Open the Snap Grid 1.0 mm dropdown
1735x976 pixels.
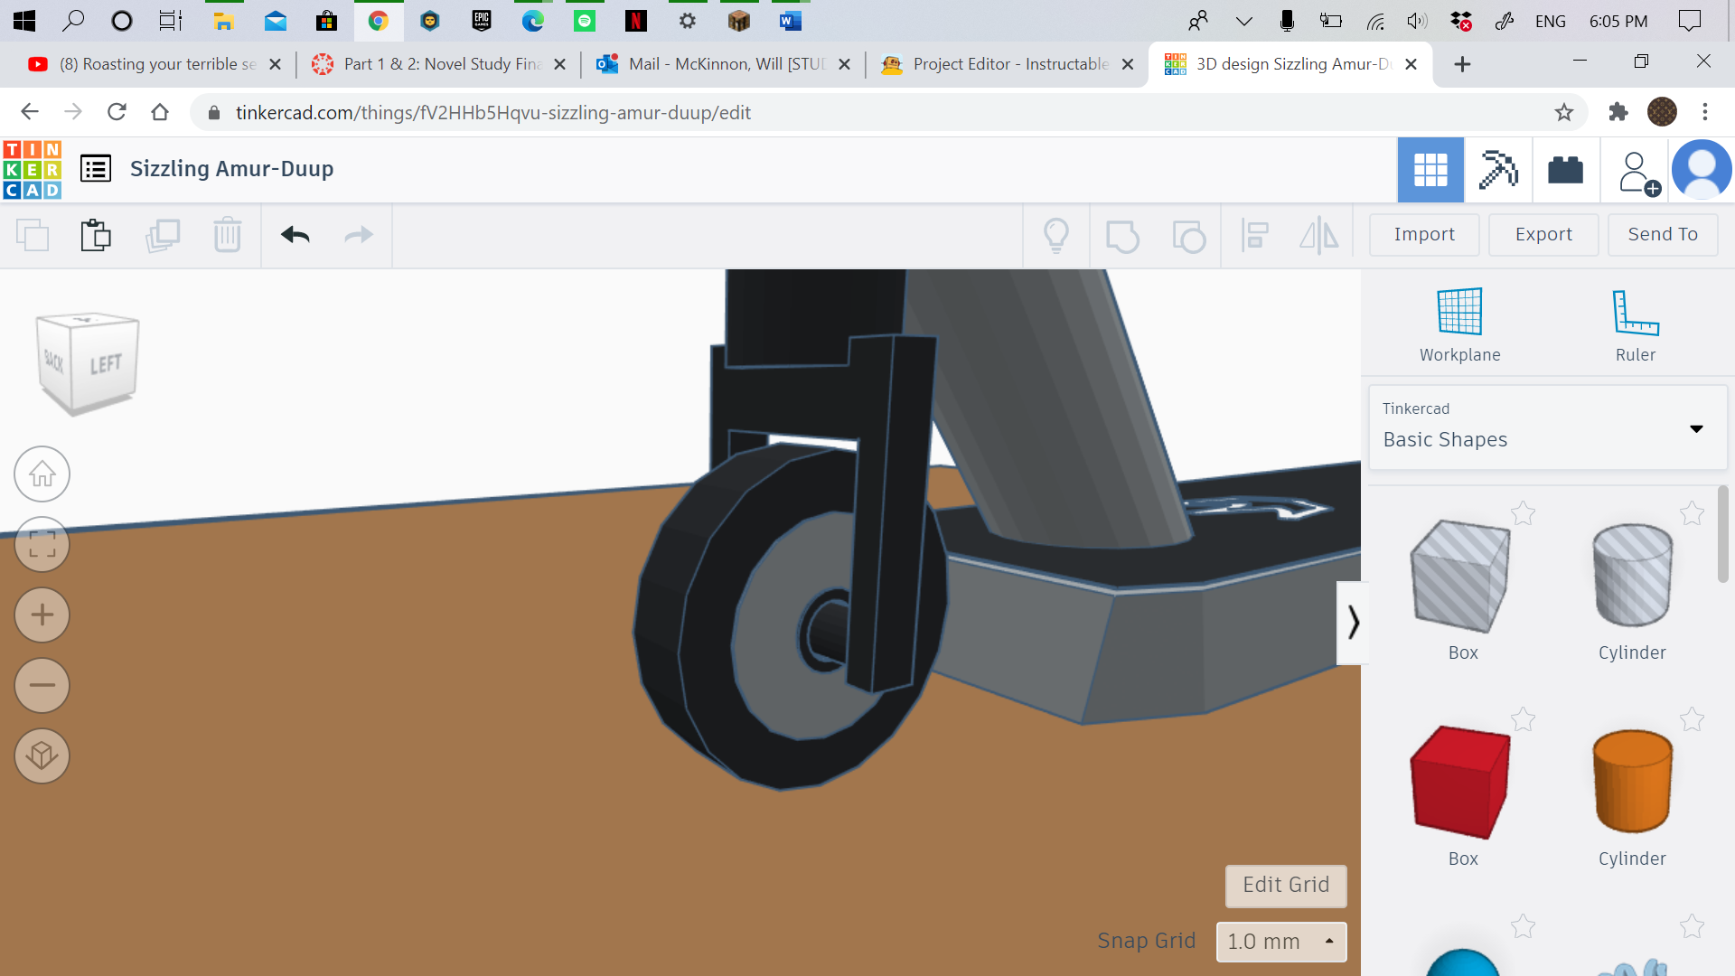point(1281,942)
